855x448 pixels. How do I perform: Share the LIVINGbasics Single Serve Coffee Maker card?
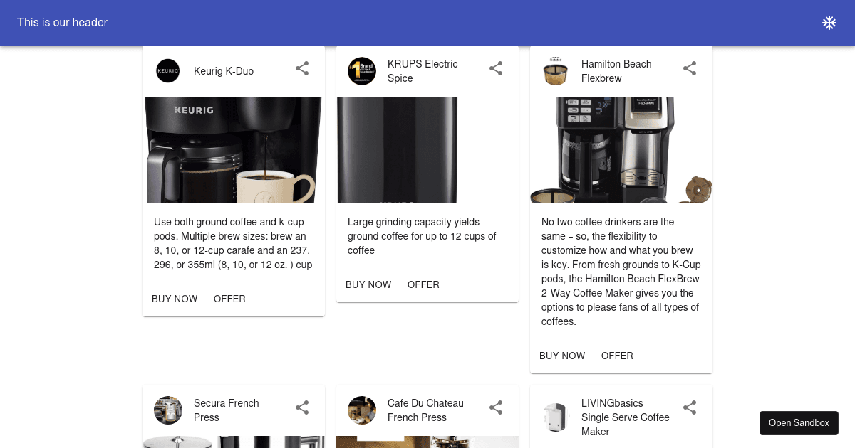coord(690,407)
